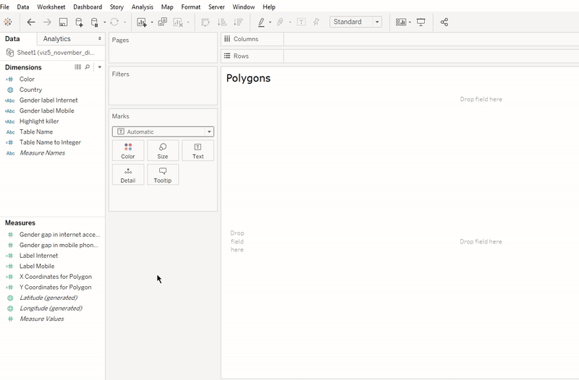Screen dimensions: 579x380
Task: Open Presentation Mode from the toolbar
Action: pyautogui.click(x=421, y=22)
